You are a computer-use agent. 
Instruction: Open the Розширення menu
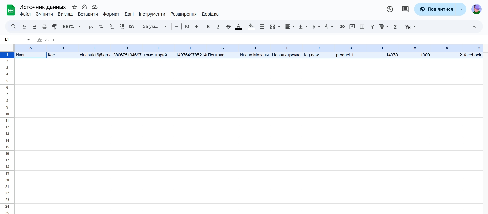pos(184,14)
